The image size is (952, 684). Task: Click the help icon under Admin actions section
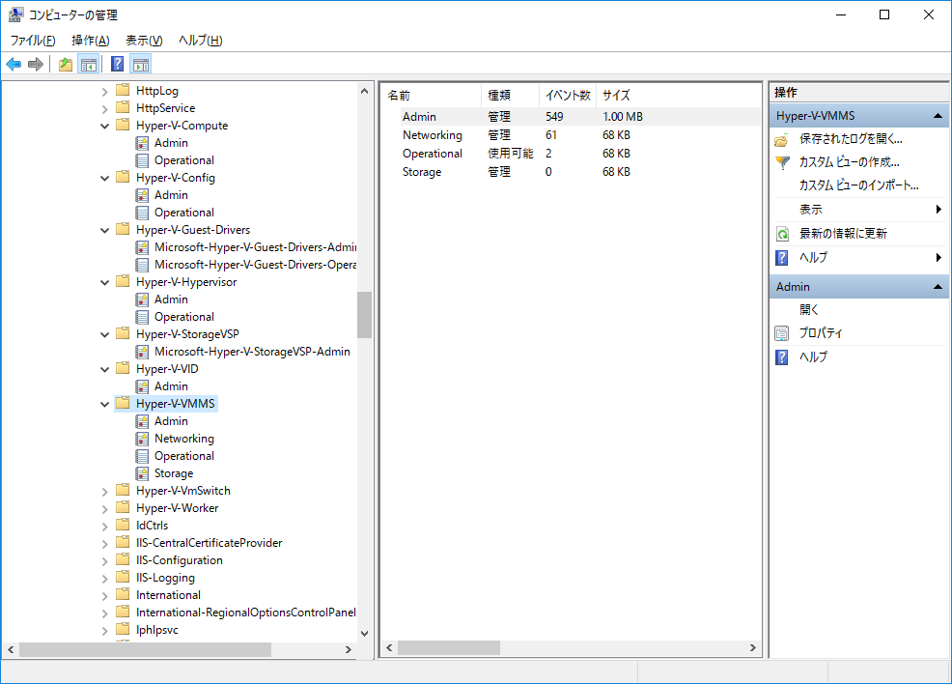tap(782, 357)
